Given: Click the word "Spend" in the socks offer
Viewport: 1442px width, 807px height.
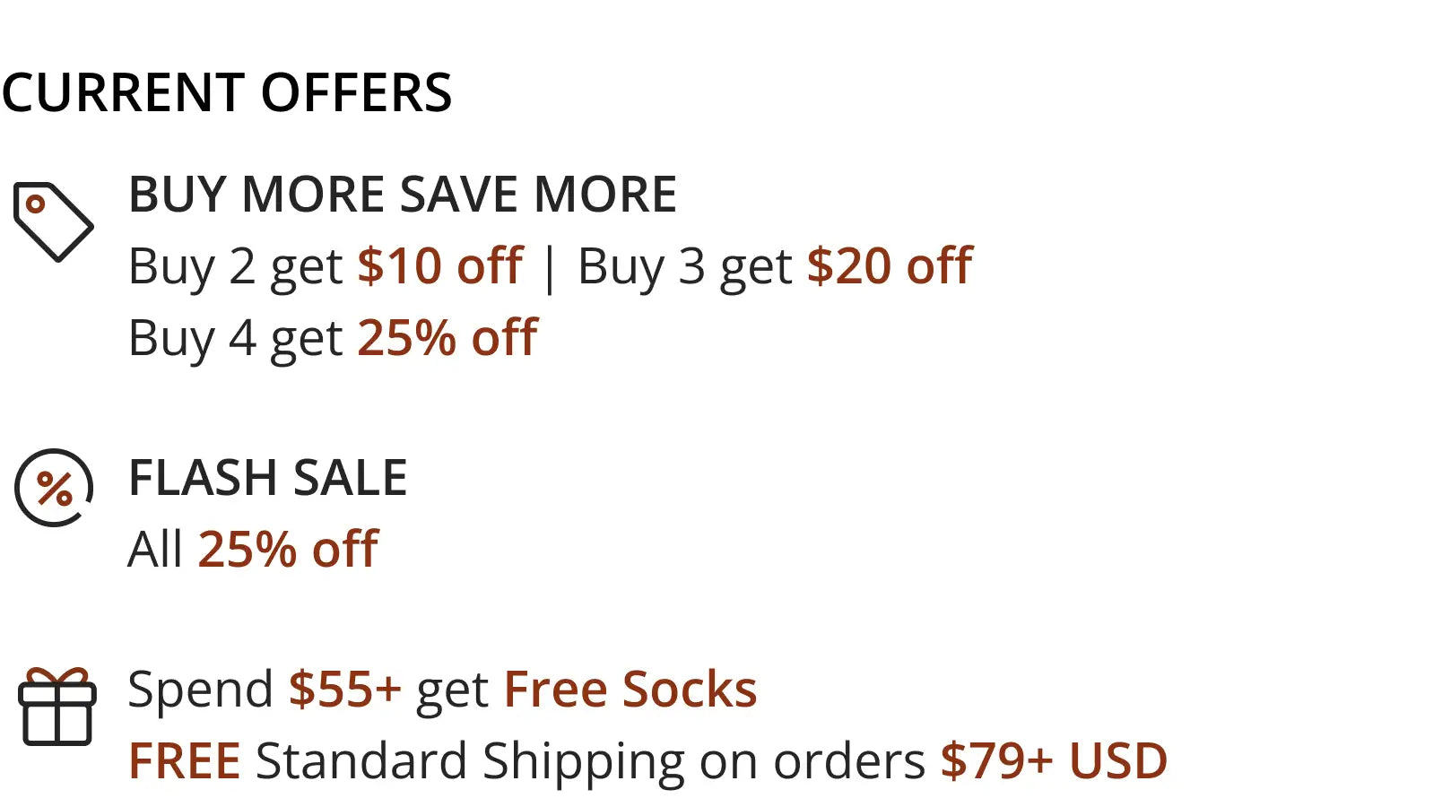Looking at the screenshot, I should pyautogui.click(x=200, y=690).
